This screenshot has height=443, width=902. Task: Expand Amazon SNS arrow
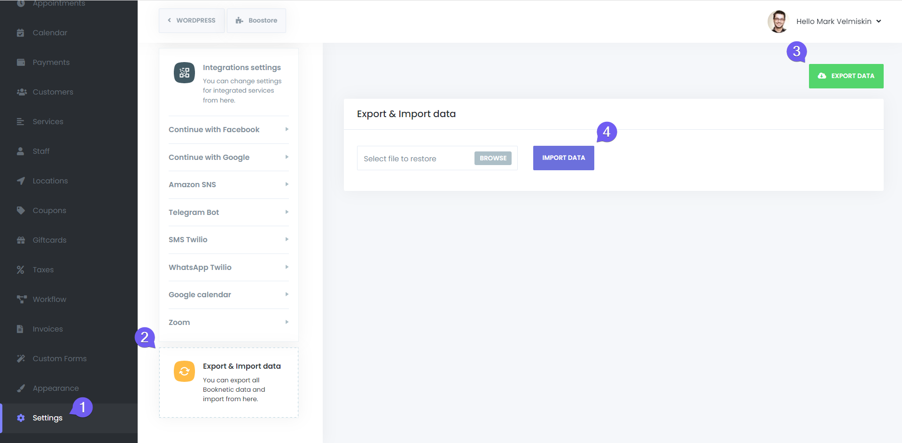tap(287, 184)
